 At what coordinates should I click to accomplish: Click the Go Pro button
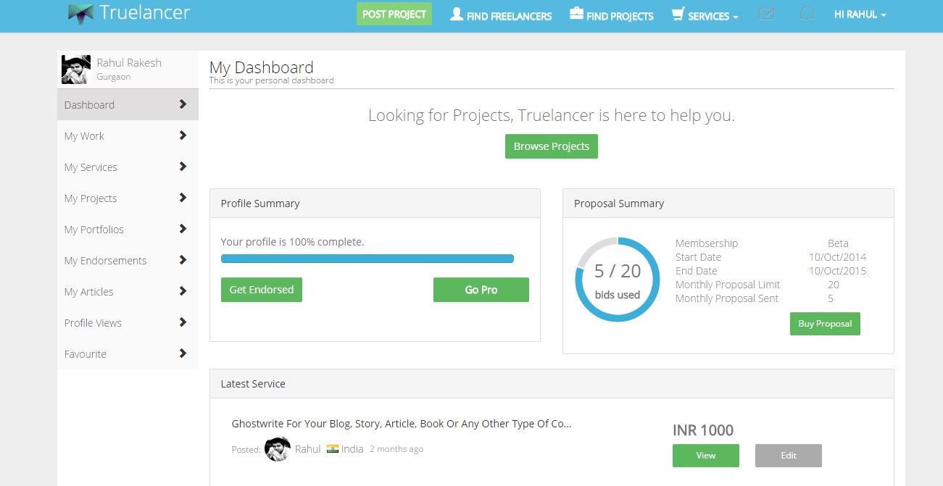click(481, 290)
